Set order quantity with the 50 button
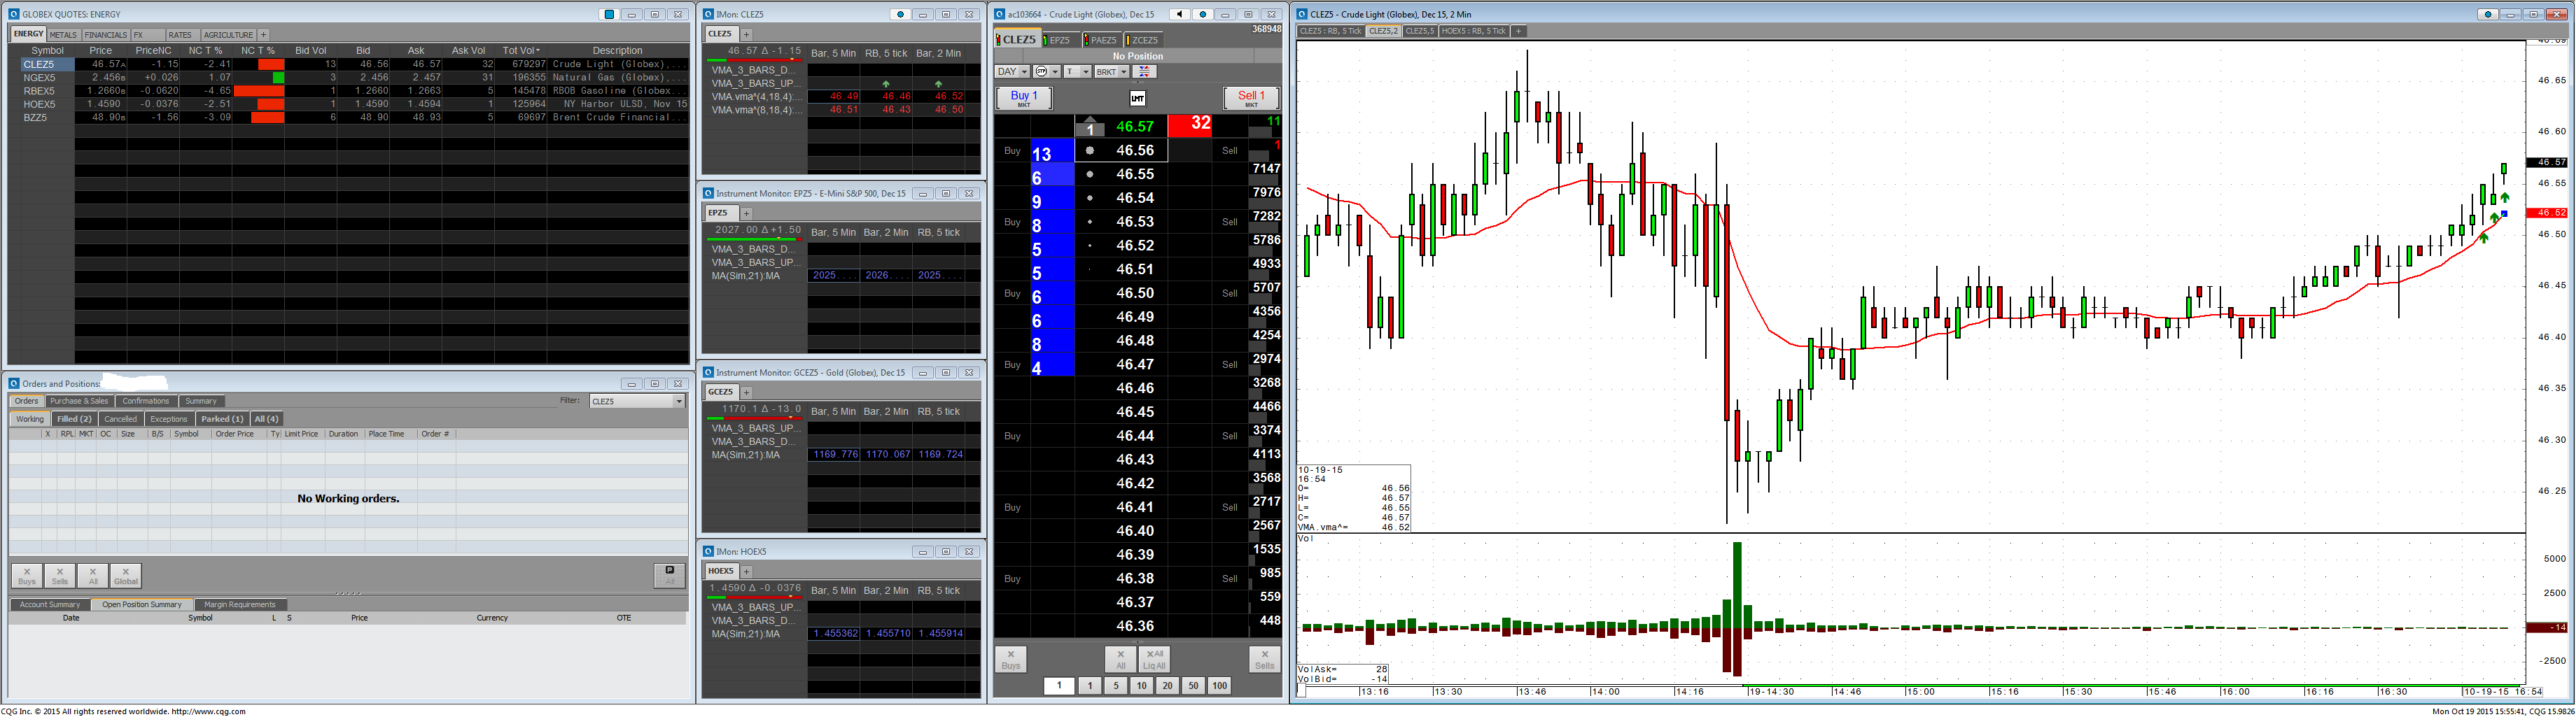This screenshot has height=717, width=2576. click(1193, 686)
